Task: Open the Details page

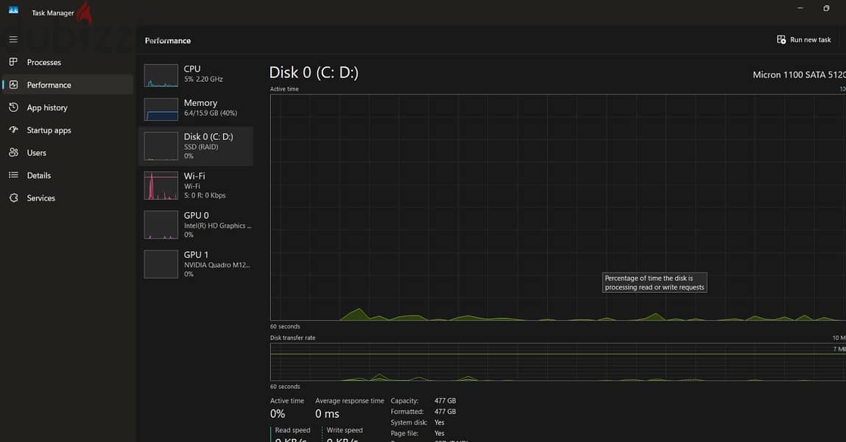Action: pos(68,175)
